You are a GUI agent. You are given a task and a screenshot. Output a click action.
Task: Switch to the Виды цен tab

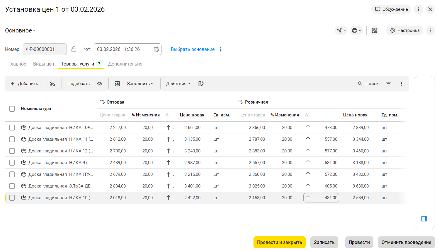[x=43, y=64]
